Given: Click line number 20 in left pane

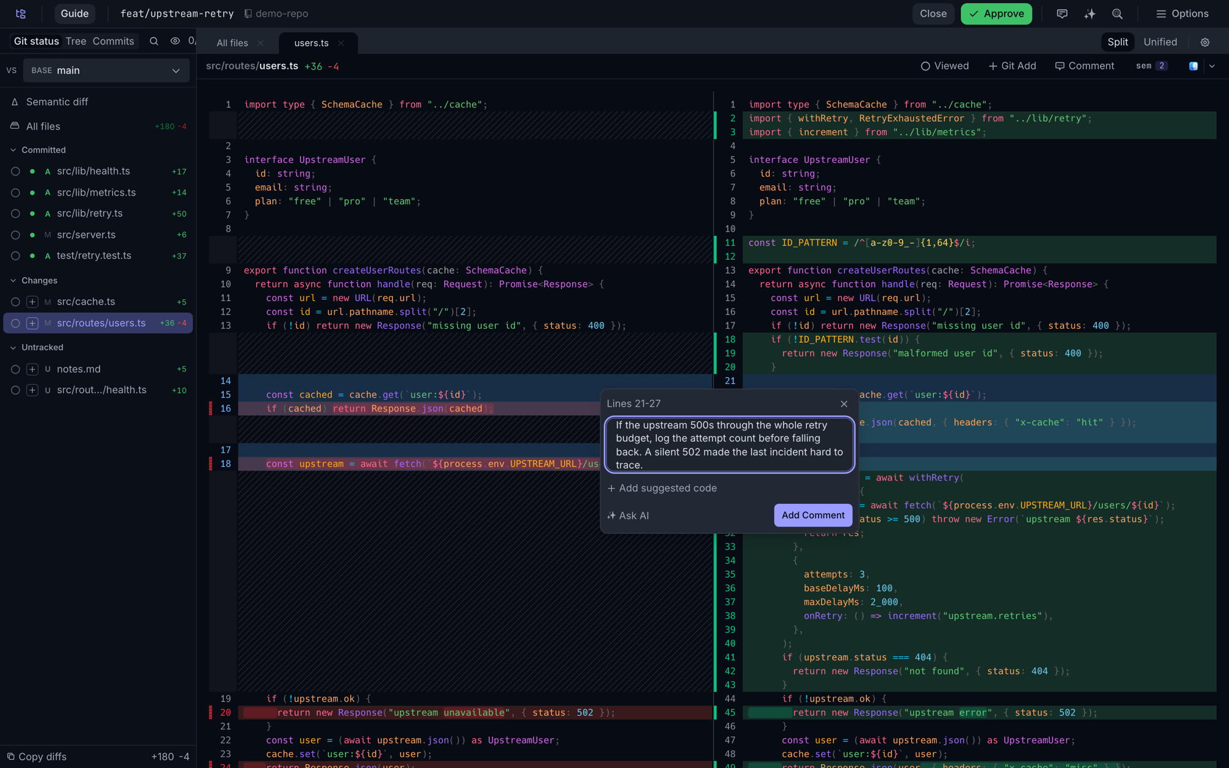Looking at the screenshot, I should pyautogui.click(x=226, y=713).
